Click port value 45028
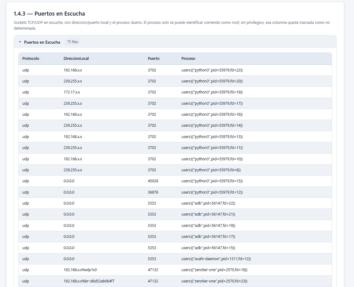 [x=153, y=181]
